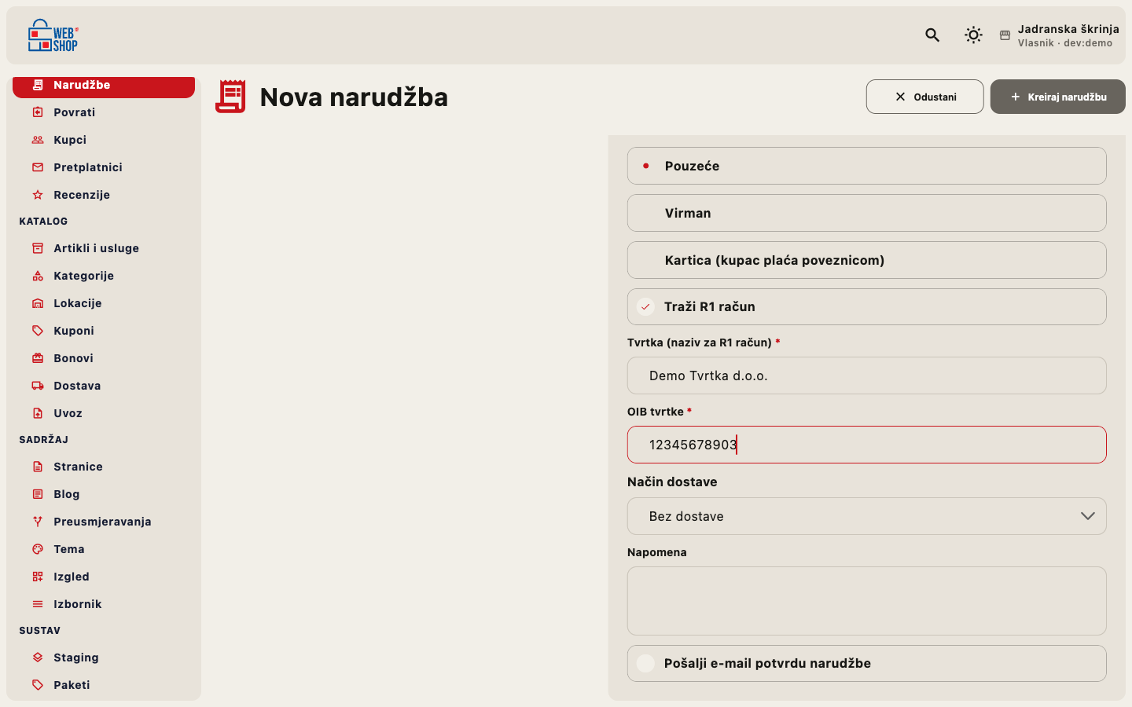
Task: Click the Kreiraj narudžbu button
Action: (1058, 97)
